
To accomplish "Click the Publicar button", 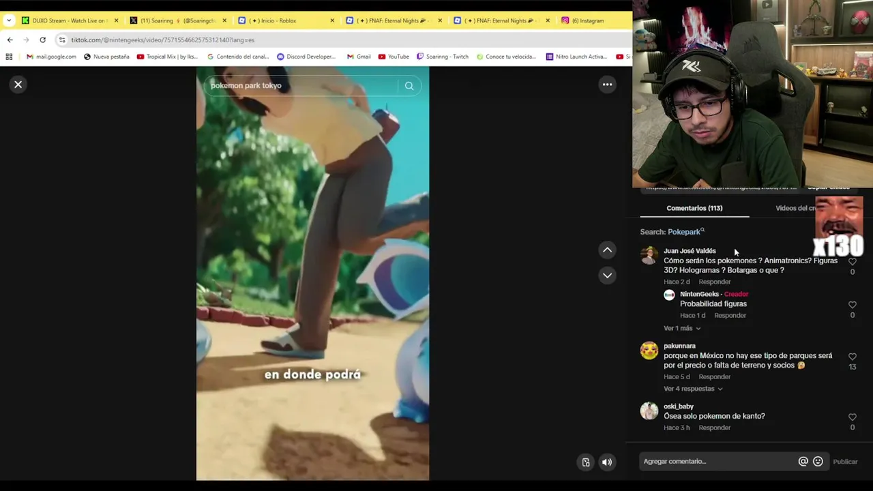I will click(x=845, y=462).
